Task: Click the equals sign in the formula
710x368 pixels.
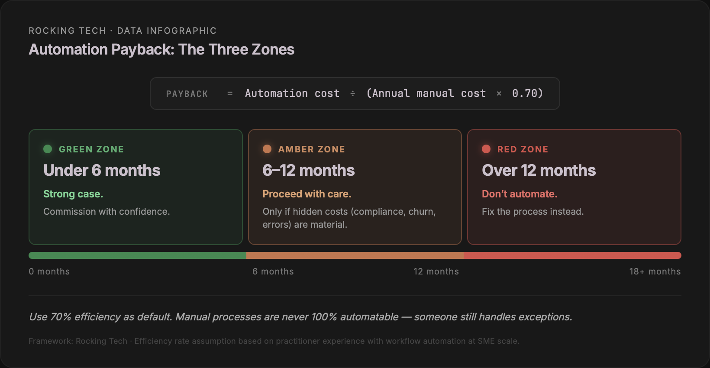Action: click(x=230, y=94)
